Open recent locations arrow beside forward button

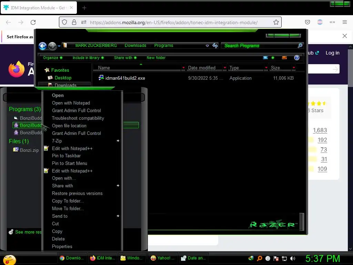click(59, 46)
